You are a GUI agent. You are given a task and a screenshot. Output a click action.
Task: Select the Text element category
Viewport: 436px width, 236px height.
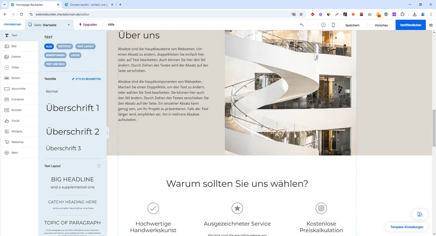pos(19,35)
